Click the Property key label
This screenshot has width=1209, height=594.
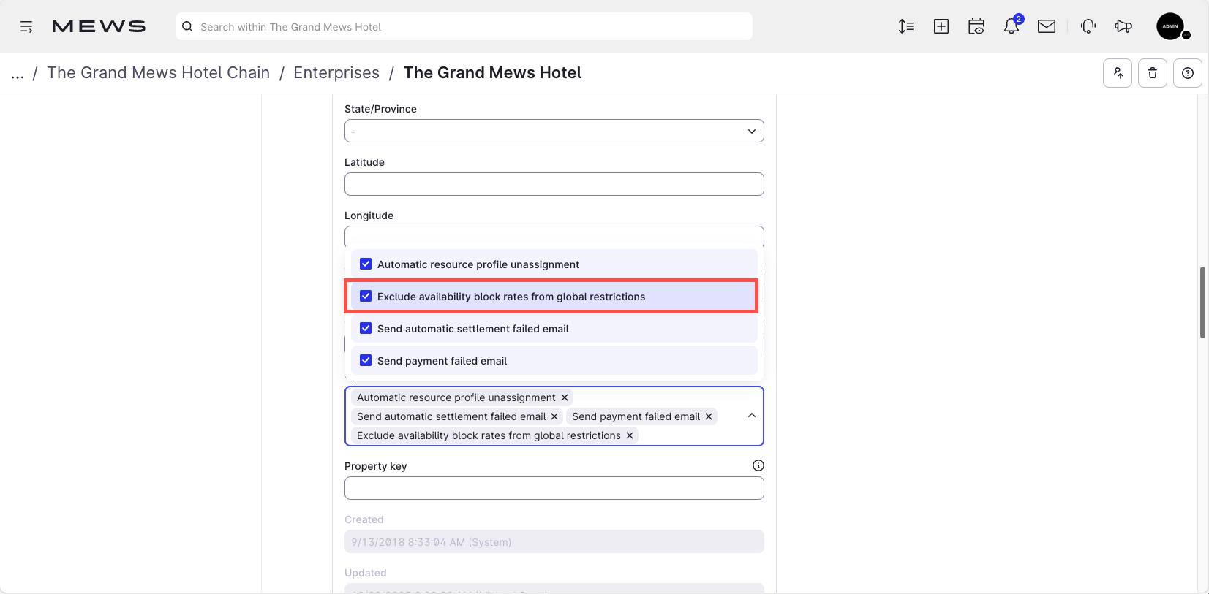pyautogui.click(x=376, y=466)
